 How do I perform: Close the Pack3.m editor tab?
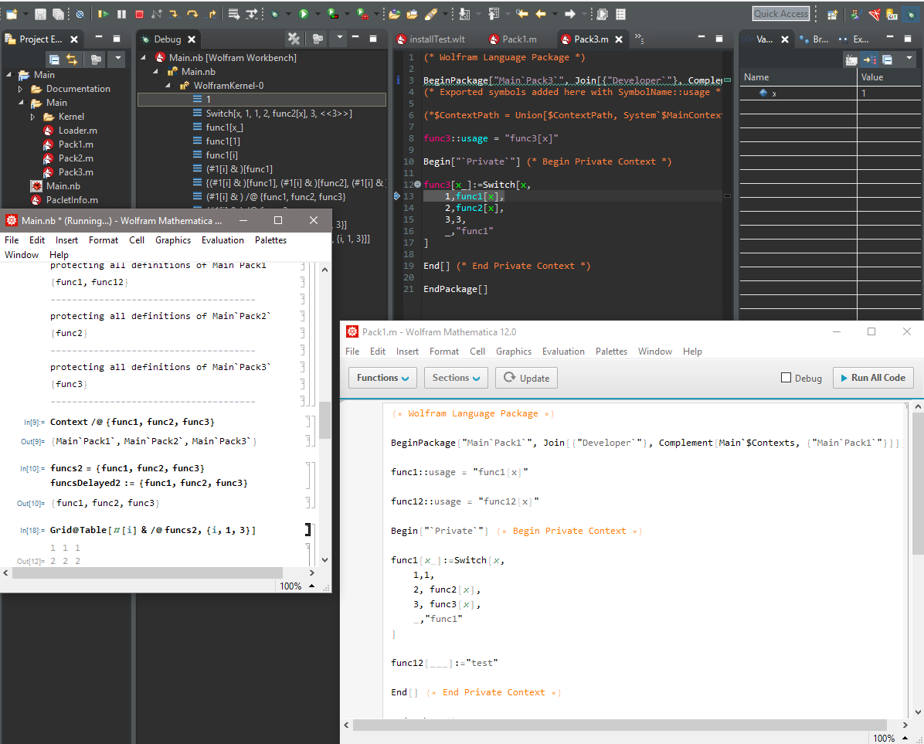[x=619, y=39]
